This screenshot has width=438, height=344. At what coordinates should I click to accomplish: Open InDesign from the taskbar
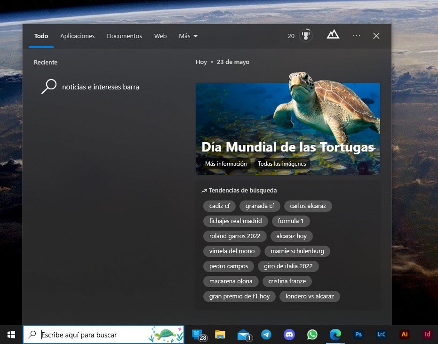pos(427,335)
